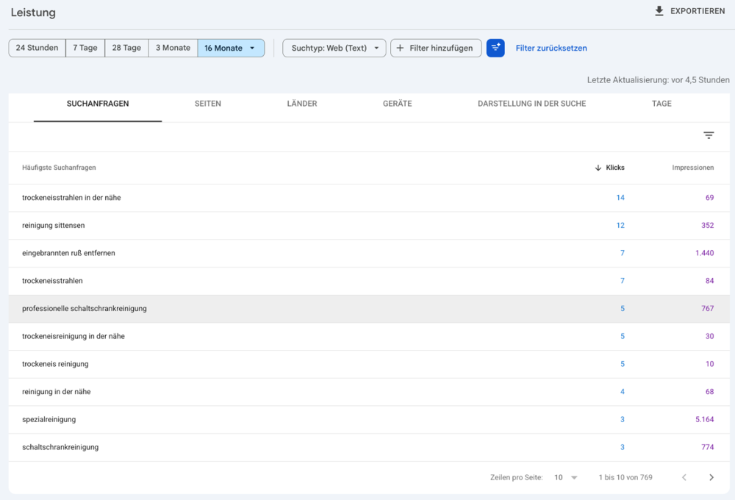Open the 16 Monate date range dropdown
Viewport: 735px width, 500px height.
pyautogui.click(x=231, y=48)
